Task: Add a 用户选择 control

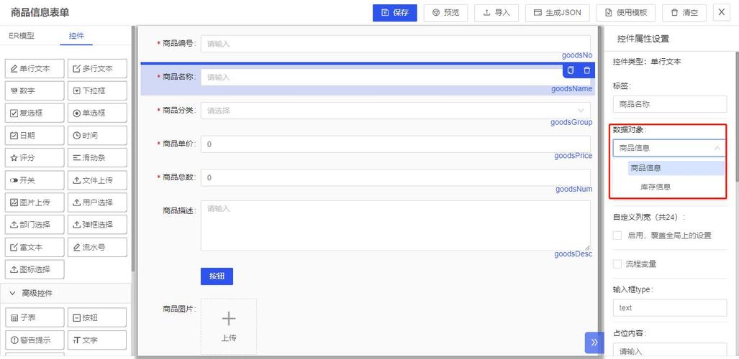Action: 97,202
